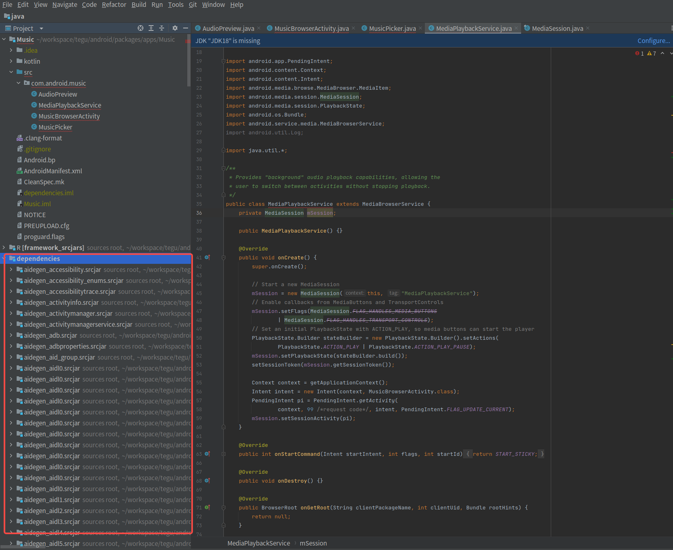Image resolution: width=673 pixels, height=550 pixels.
Task: Fold the import block at line 19
Action: tap(223, 61)
